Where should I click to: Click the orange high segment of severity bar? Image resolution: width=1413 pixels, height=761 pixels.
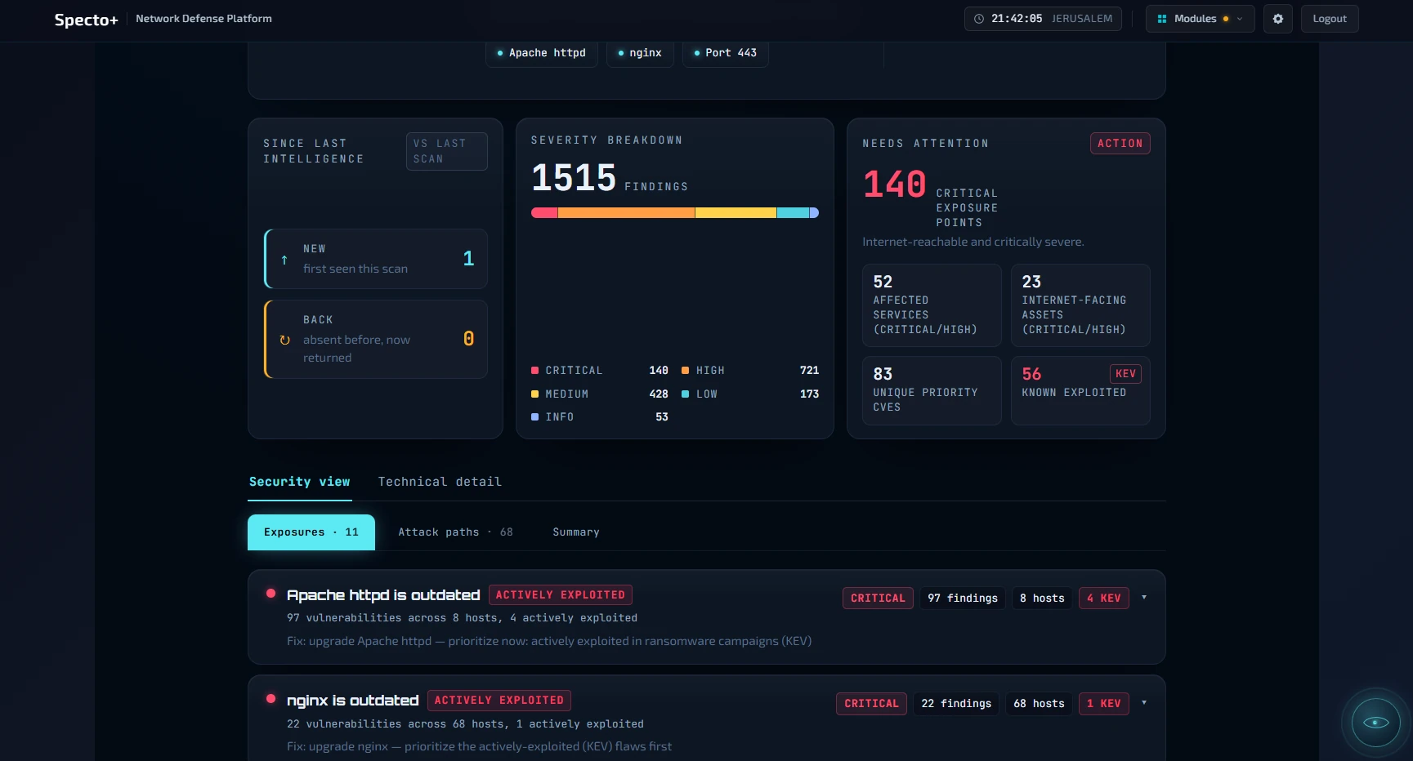click(626, 213)
